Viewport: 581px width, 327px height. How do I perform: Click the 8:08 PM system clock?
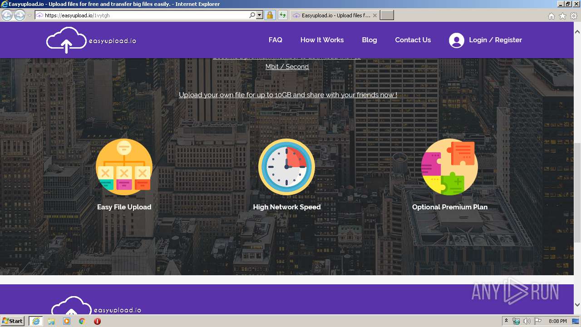557,321
